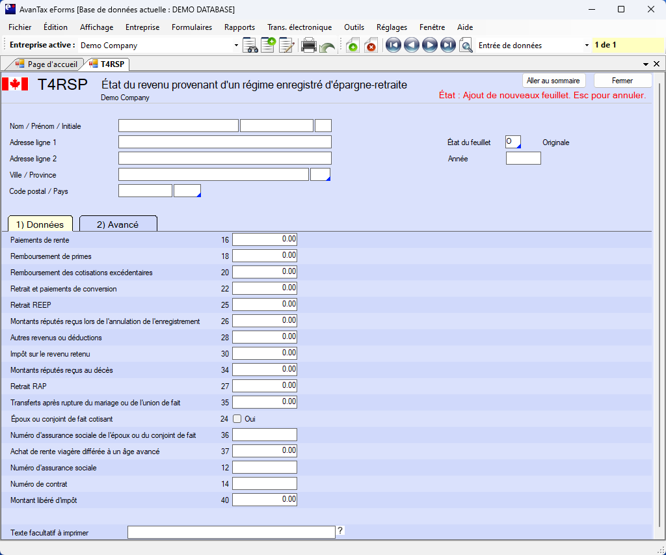Open the 'Page d'accueil' tab
The image size is (666, 555).
46,64
